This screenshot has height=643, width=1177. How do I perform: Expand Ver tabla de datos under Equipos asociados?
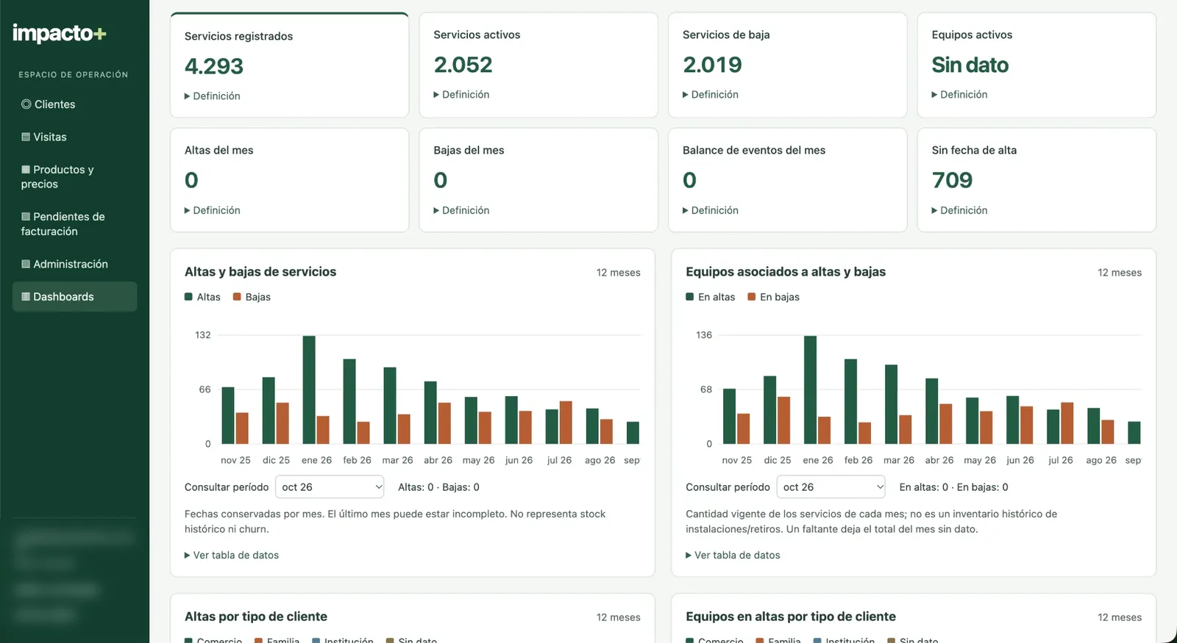733,556
